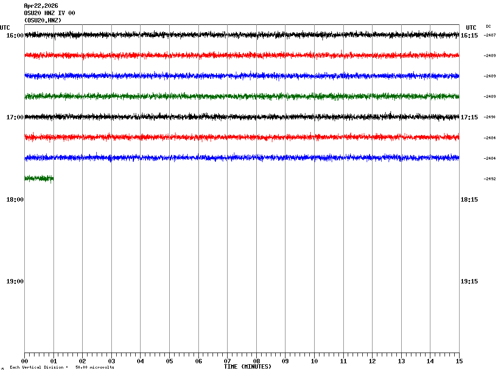The width and height of the screenshot is (498, 374).
Task: Click the OSU20 HNZ IV 00 station title
Action: click(50, 13)
